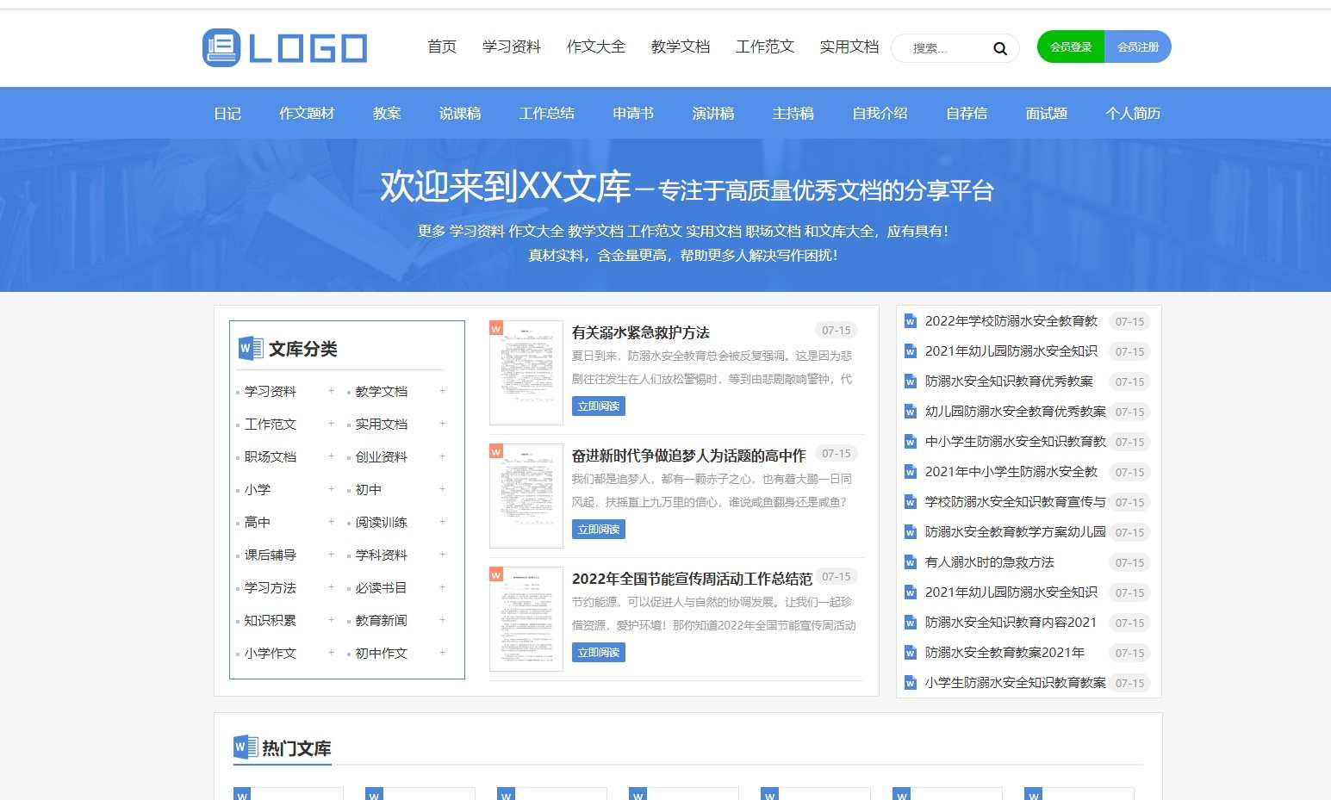Click Word icon beside 热门文库 heading
Image resolution: width=1331 pixels, height=800 pixels.
coord(246,747)
